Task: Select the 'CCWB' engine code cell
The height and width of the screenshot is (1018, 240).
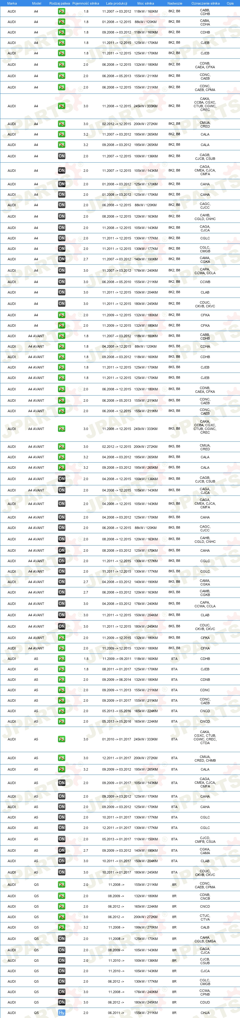Action: pos(205,282)
